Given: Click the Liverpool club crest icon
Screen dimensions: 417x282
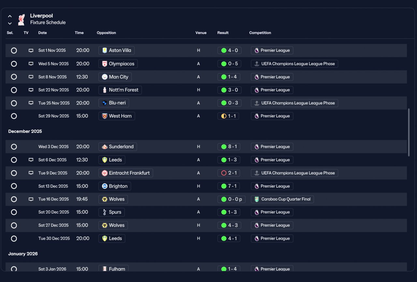Looking at the screenshot, I should pos(22,20).
